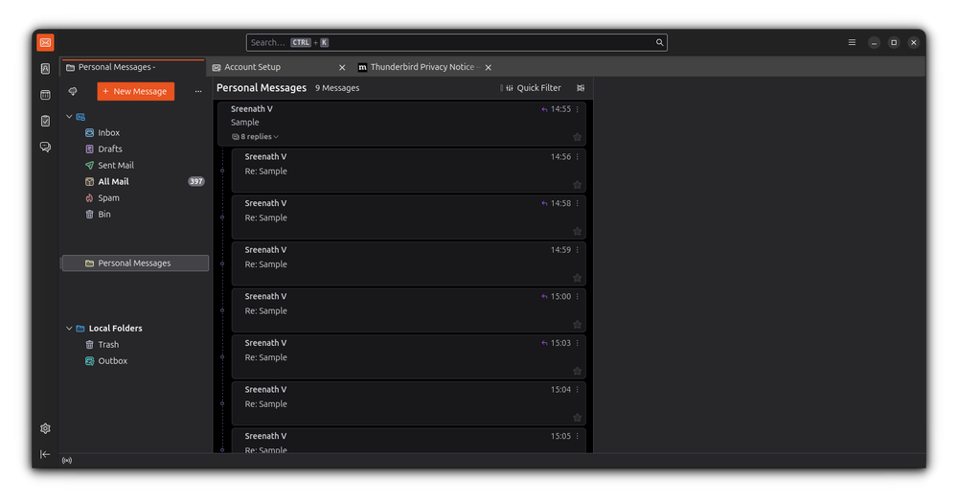Open the hamburger application menu
This screenshot has width=958, height=503.
click(852, 42)
